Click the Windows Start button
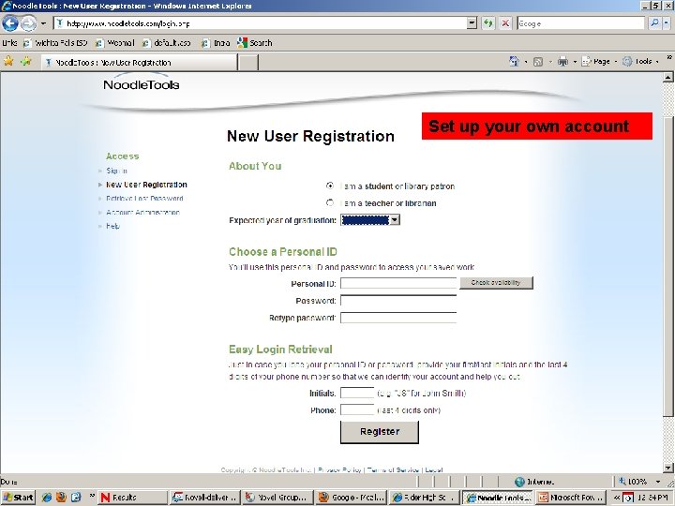675x506 pixels. pos(18,498)
